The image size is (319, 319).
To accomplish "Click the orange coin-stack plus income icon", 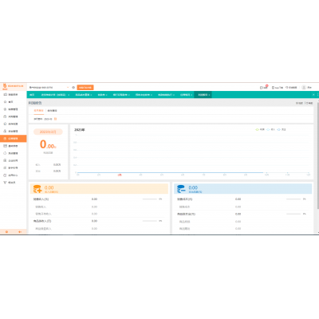I will pyautogui.click(x=37, y=189).
